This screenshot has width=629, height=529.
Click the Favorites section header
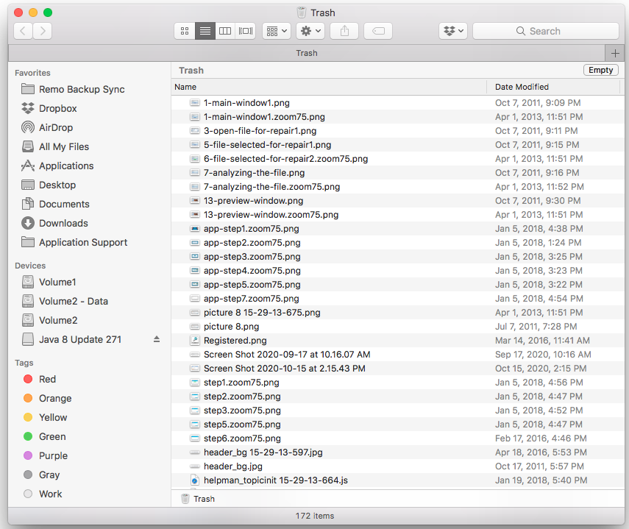(32, 73)
